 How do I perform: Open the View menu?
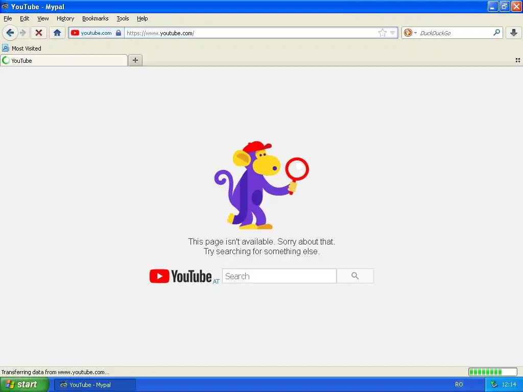pyautogui.click(x=43, y=18)
